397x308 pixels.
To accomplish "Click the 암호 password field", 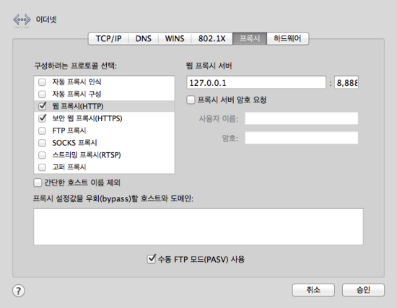I will 301,138.
